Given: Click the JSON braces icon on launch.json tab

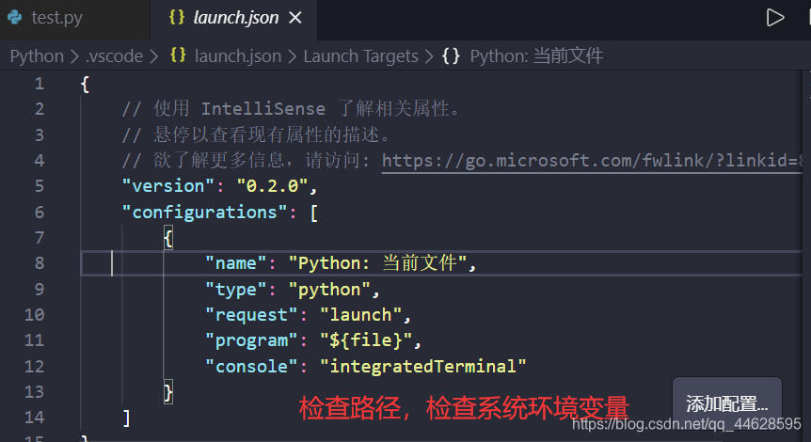Looking at the screenshot, I should [x=177, y=17].
